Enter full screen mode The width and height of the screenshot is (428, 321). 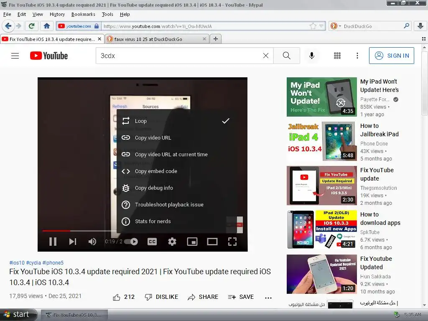[x=232, y=242]
